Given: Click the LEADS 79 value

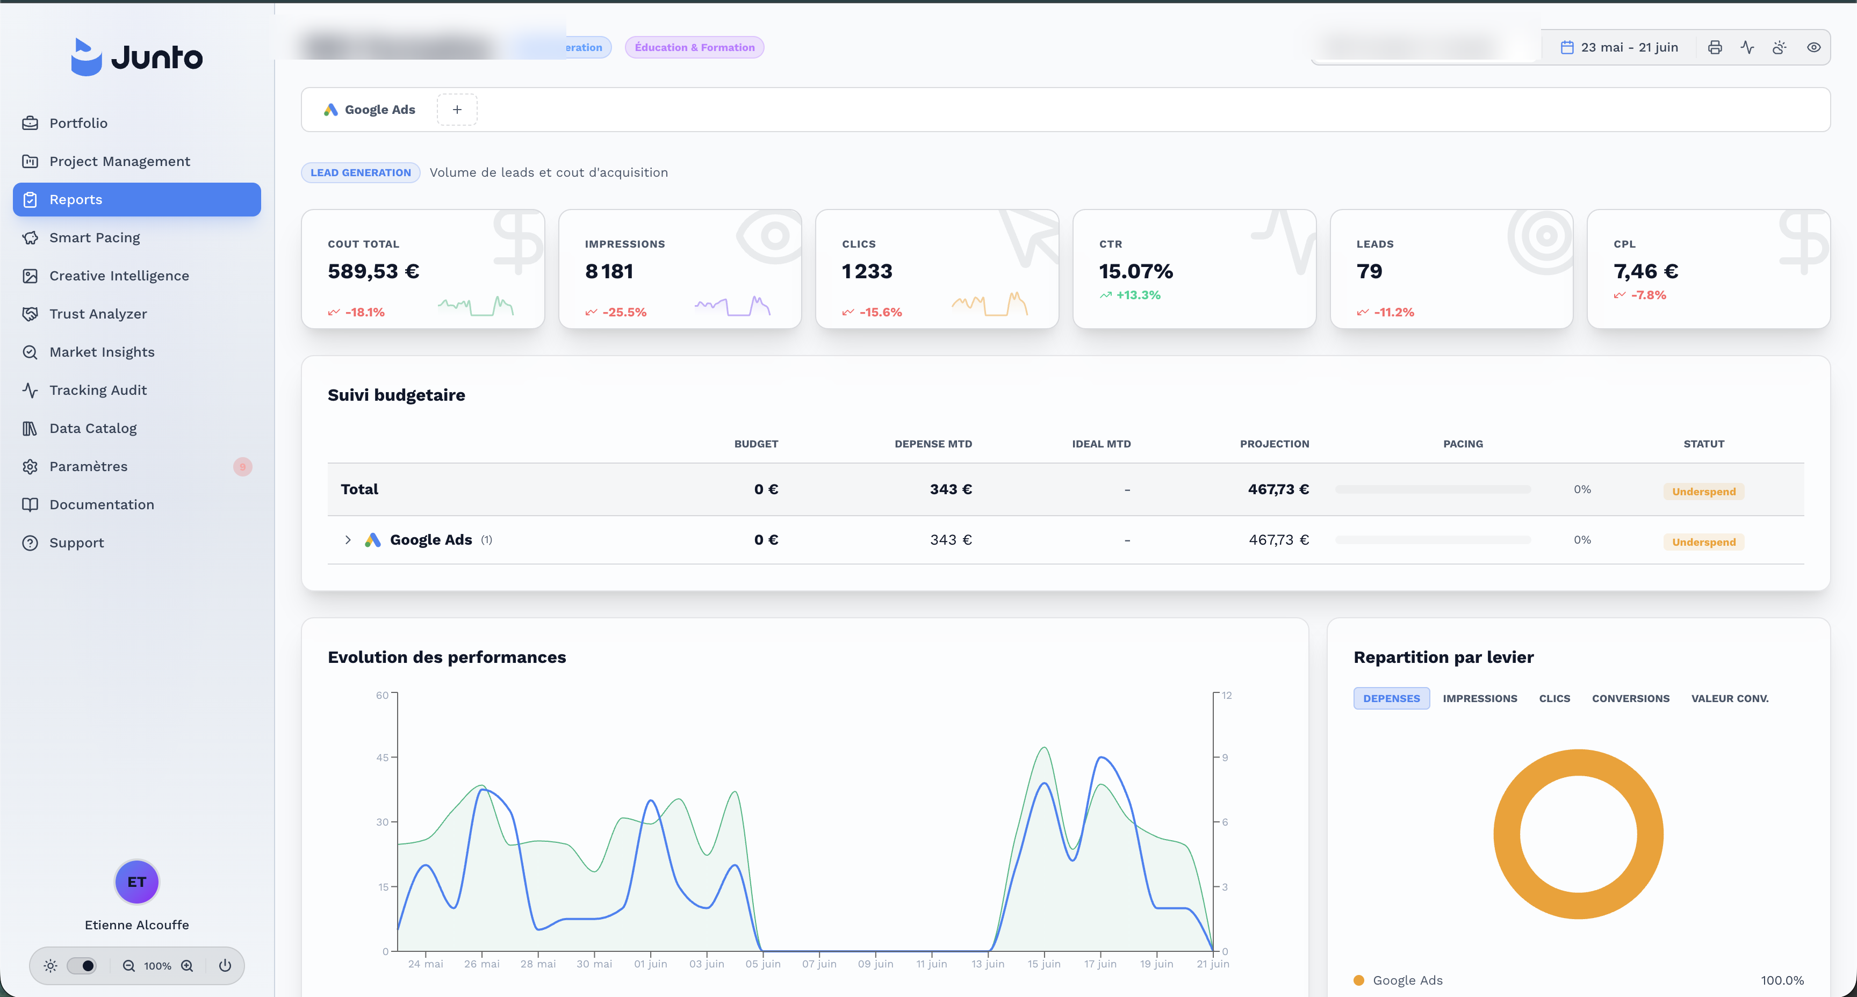Looking at the screenshot, I should (1370, 272).
